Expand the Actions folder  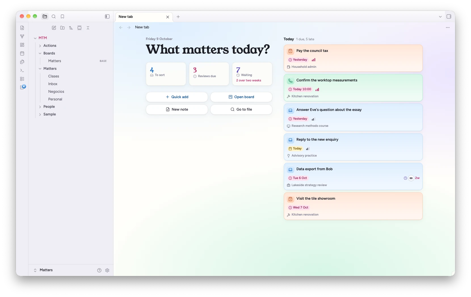click(x=40, y=46)
